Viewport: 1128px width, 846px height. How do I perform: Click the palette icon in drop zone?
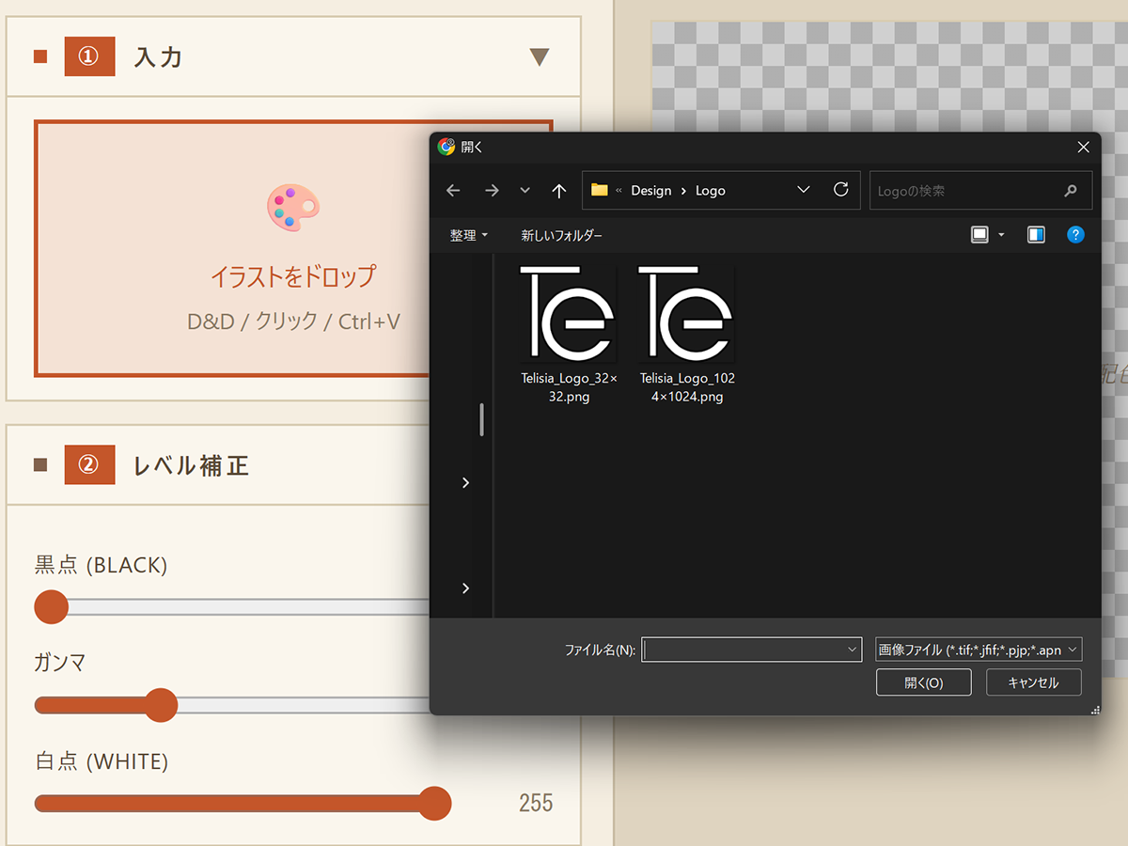pos(293,208)
